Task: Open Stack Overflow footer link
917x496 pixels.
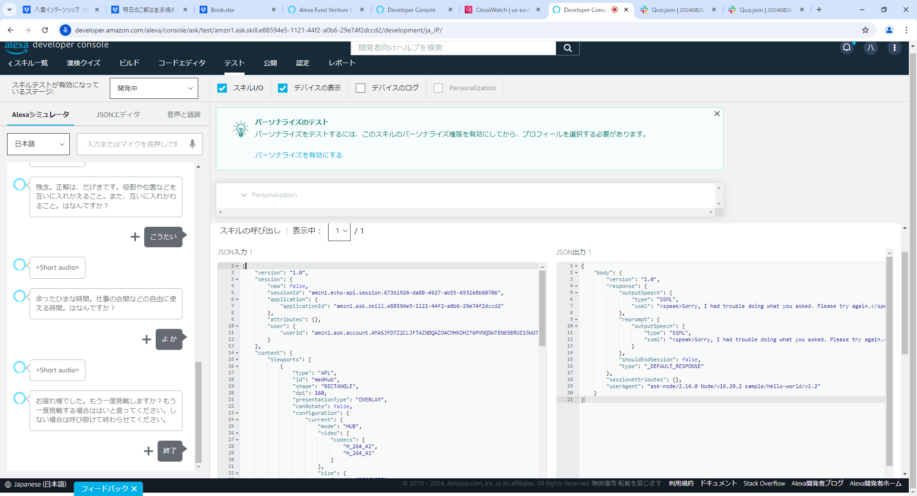Action: 764,484
